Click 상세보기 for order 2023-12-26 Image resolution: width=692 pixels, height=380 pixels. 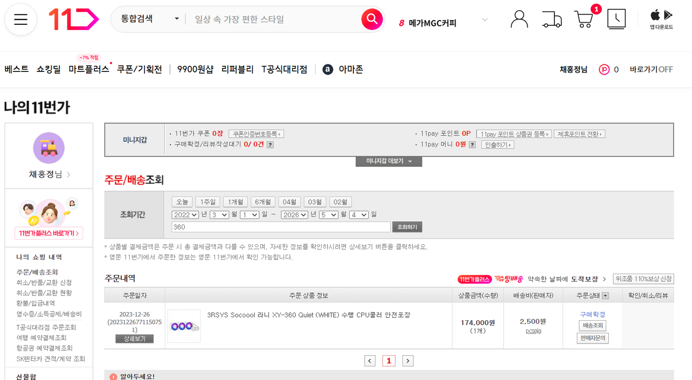pos(134,338)
